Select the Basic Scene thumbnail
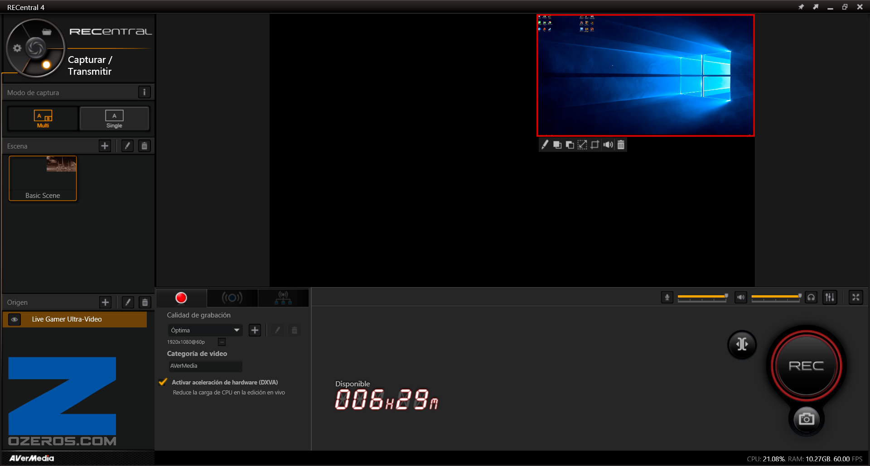The image size is (870, 466). [43, 178]
